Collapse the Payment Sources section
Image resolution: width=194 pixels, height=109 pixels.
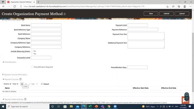click(3, 79)
